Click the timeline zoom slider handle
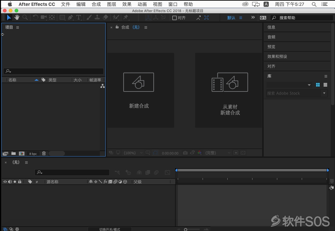Screen dimensions: 335x231 point(186,229)
